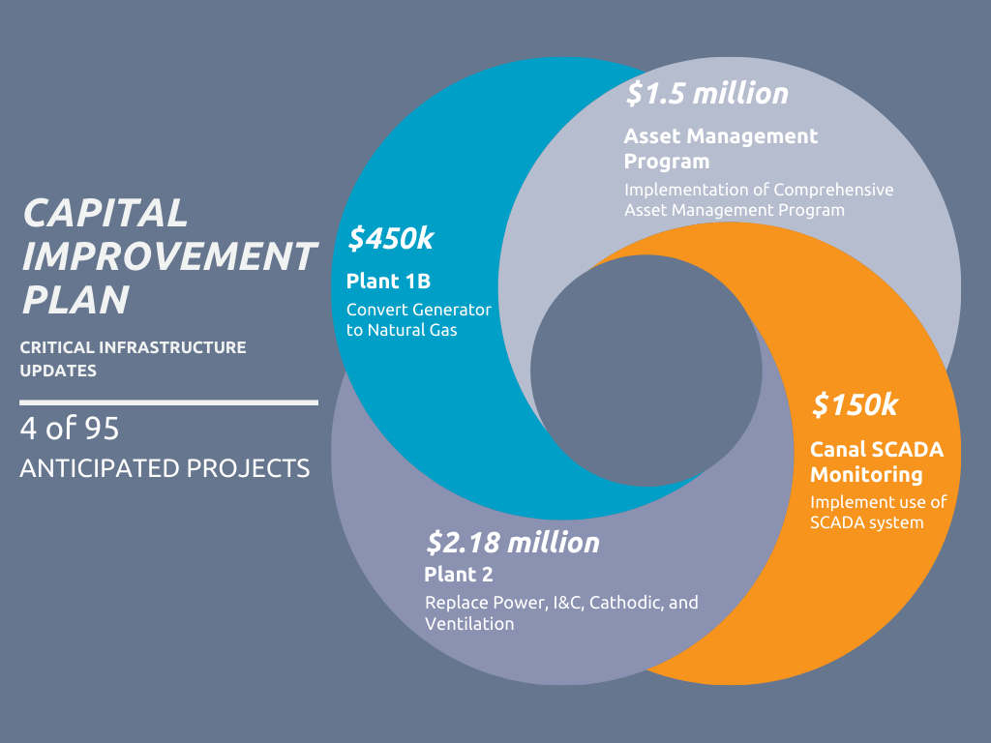This screenshot has width=991, height=743.
Task: Click the Plant 1B heading
Action: tap(388, 282)
